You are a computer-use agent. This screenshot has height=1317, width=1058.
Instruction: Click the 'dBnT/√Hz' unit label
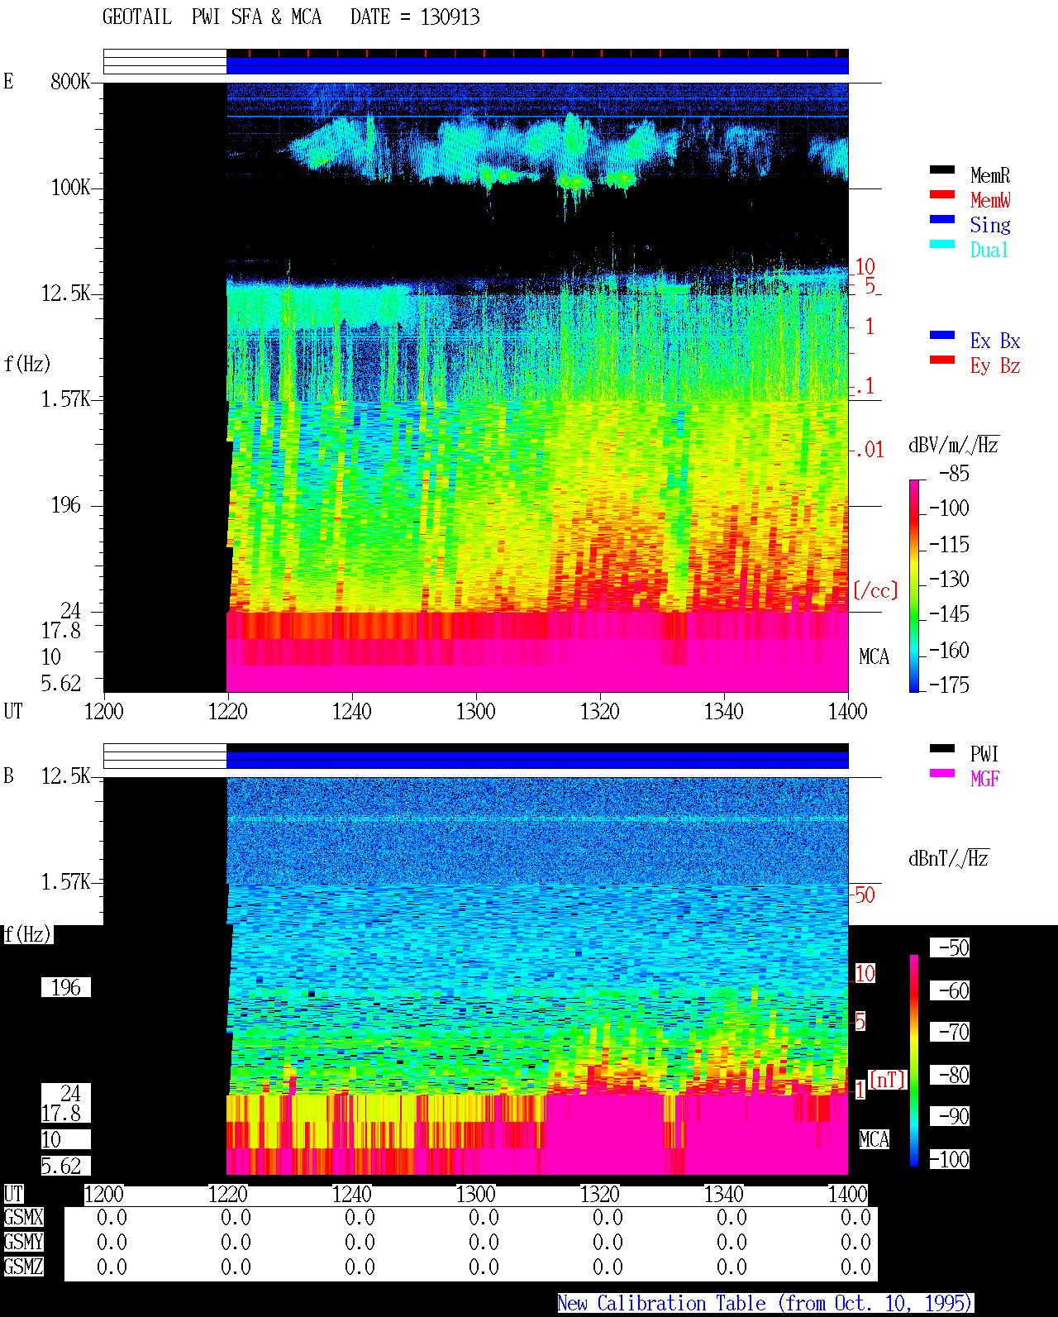[x=949, y=858]
